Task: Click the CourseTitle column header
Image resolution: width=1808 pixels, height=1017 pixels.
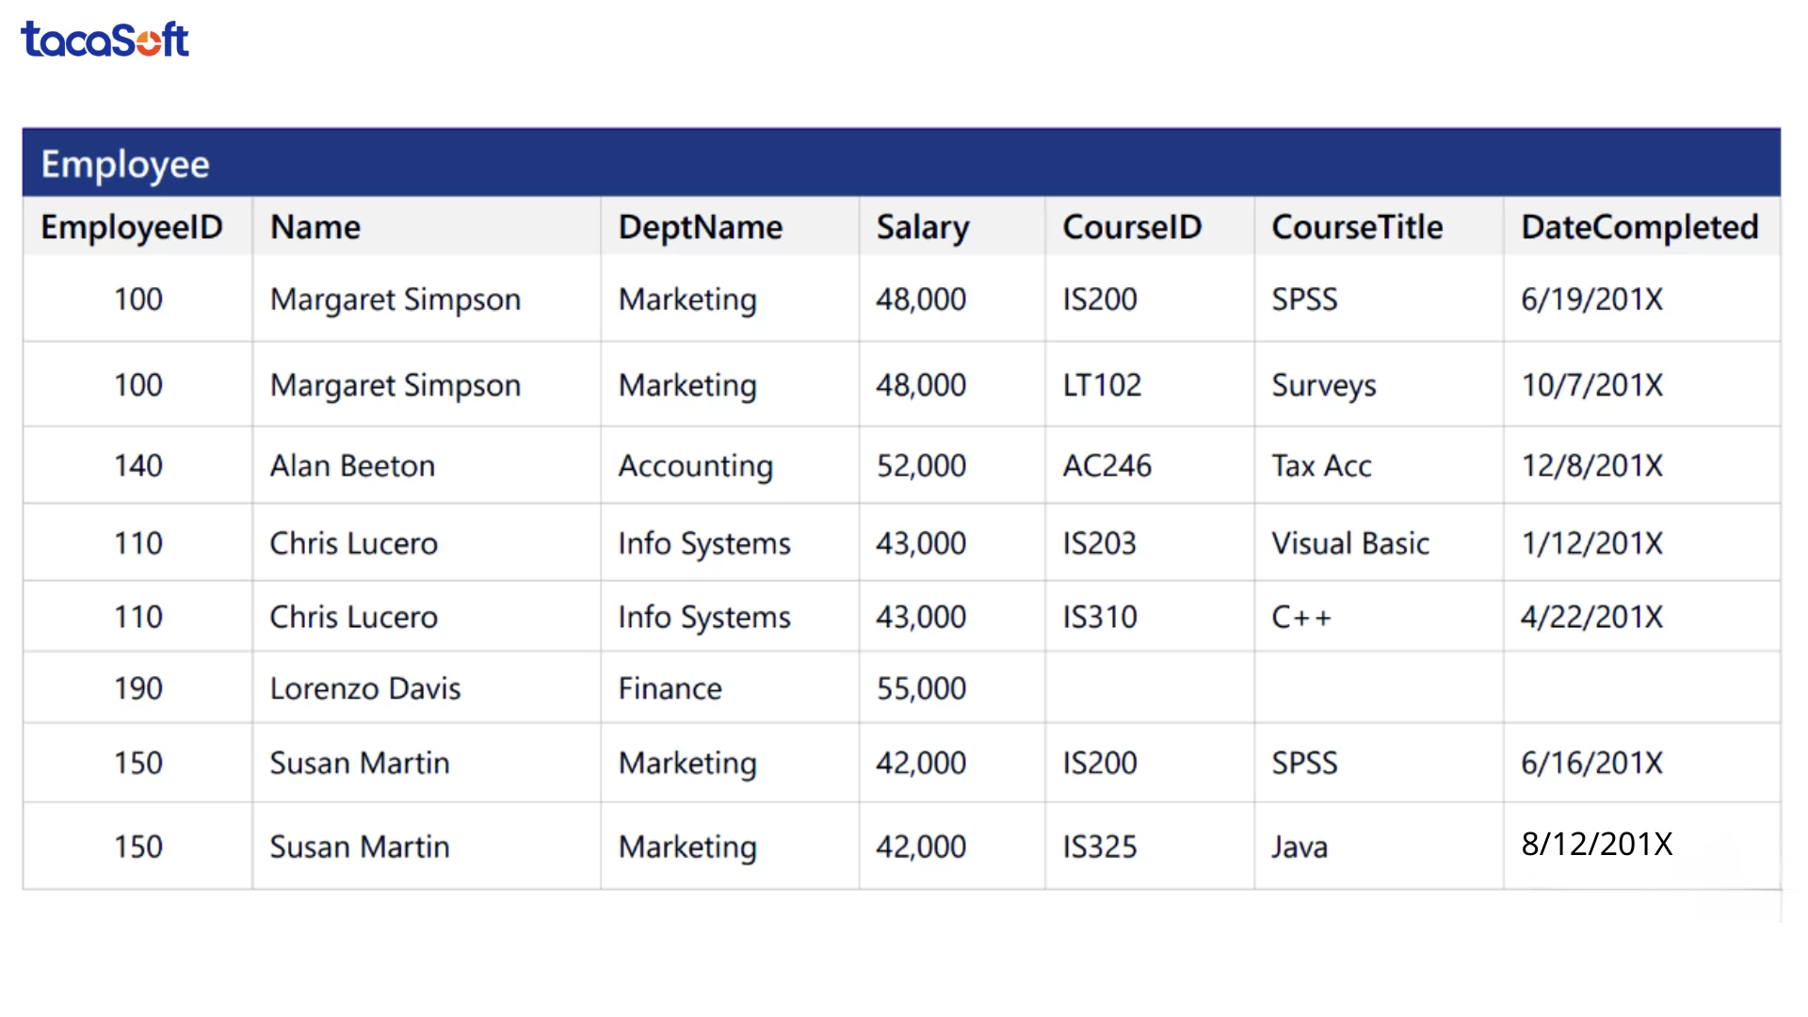Action: pos(1356,227)
